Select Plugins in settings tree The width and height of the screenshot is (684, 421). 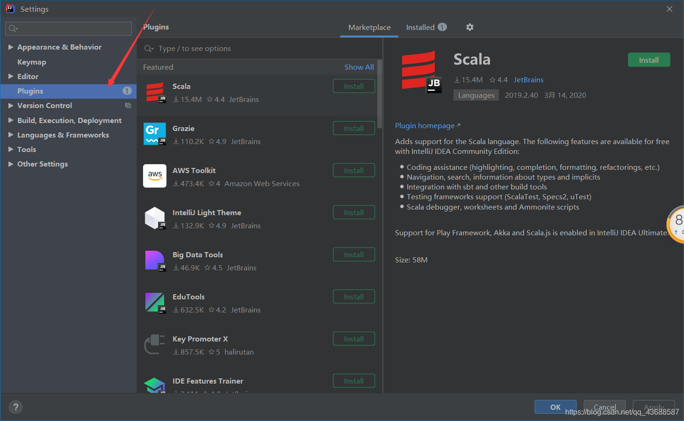coord(68,91)
